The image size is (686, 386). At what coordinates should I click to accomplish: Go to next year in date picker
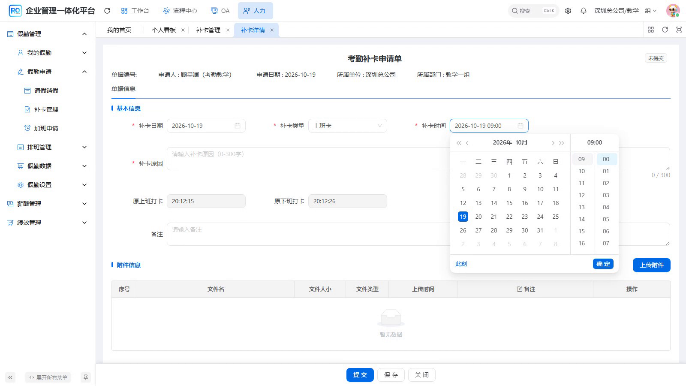coord(562,143)
